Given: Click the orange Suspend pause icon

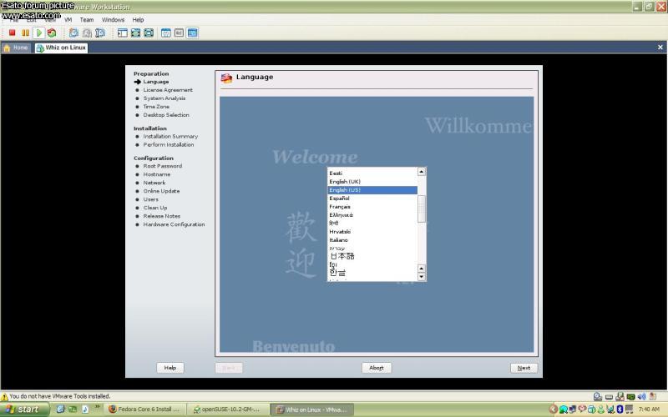Looking at the screenshot, I should tap(26, 33).
